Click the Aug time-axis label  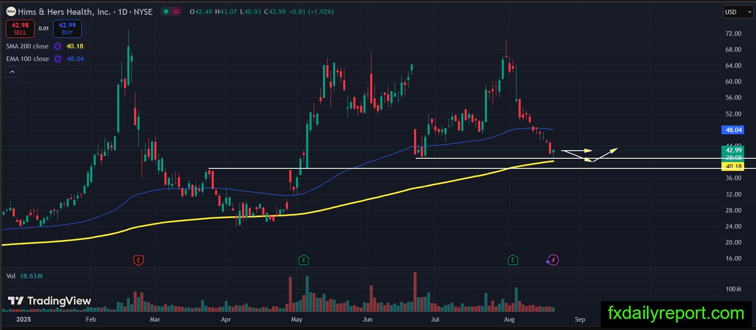(x=509, y=319)
